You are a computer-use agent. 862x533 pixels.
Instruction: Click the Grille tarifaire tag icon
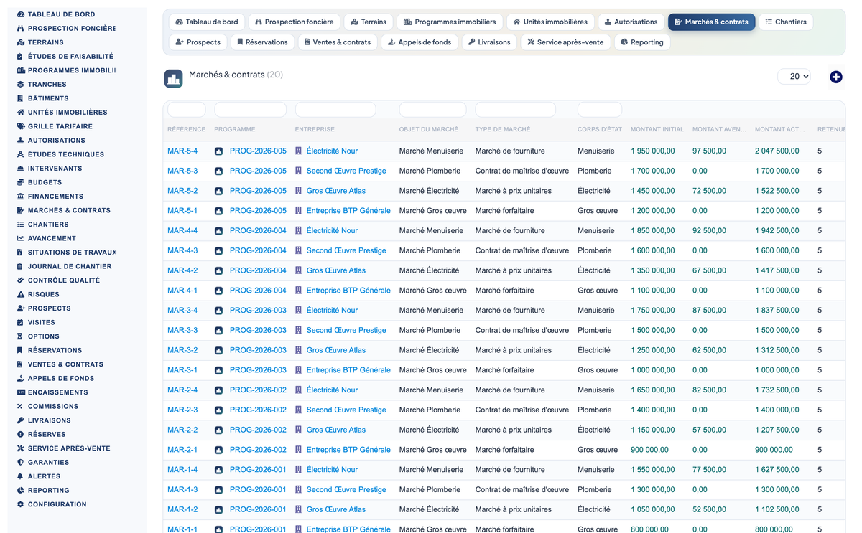tap(21, 126)
